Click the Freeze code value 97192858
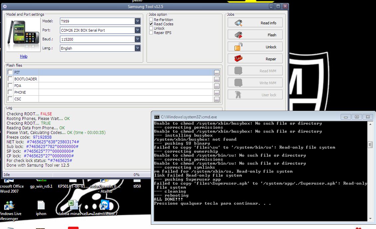 (x=42, y=137)
